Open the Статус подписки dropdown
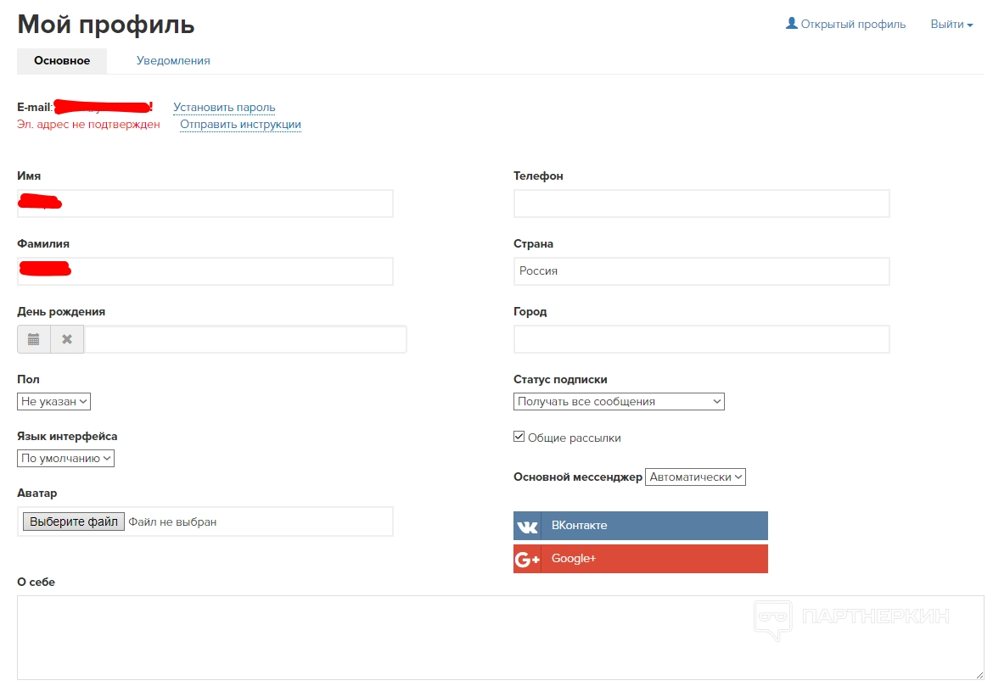993x686 pixels. tap(619, 401)
